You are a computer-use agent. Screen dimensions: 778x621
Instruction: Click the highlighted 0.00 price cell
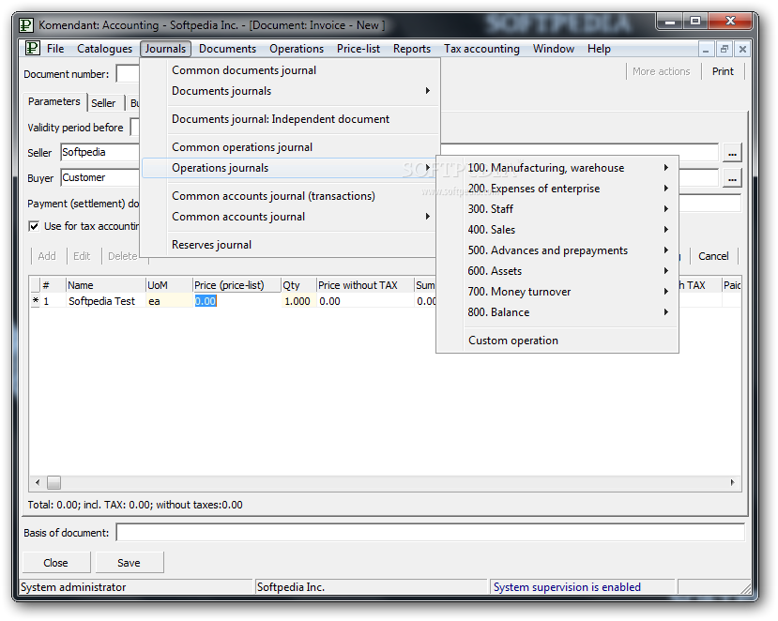(236, 301)
